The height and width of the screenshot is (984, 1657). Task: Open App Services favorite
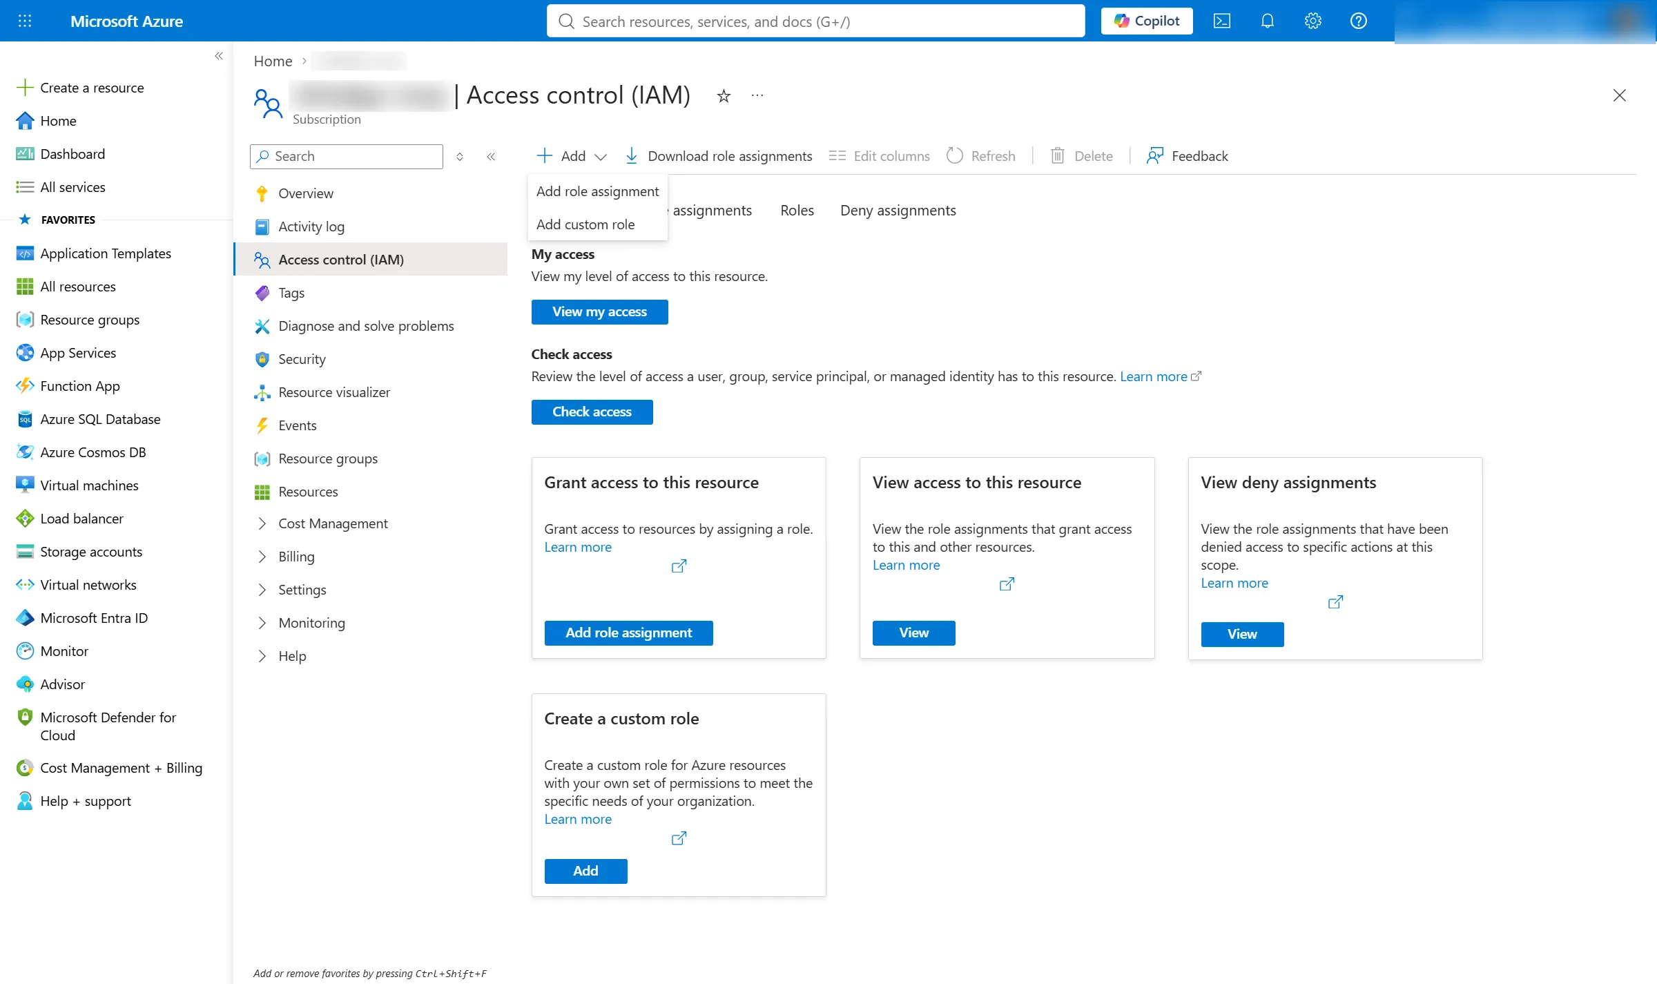point(66,353)
